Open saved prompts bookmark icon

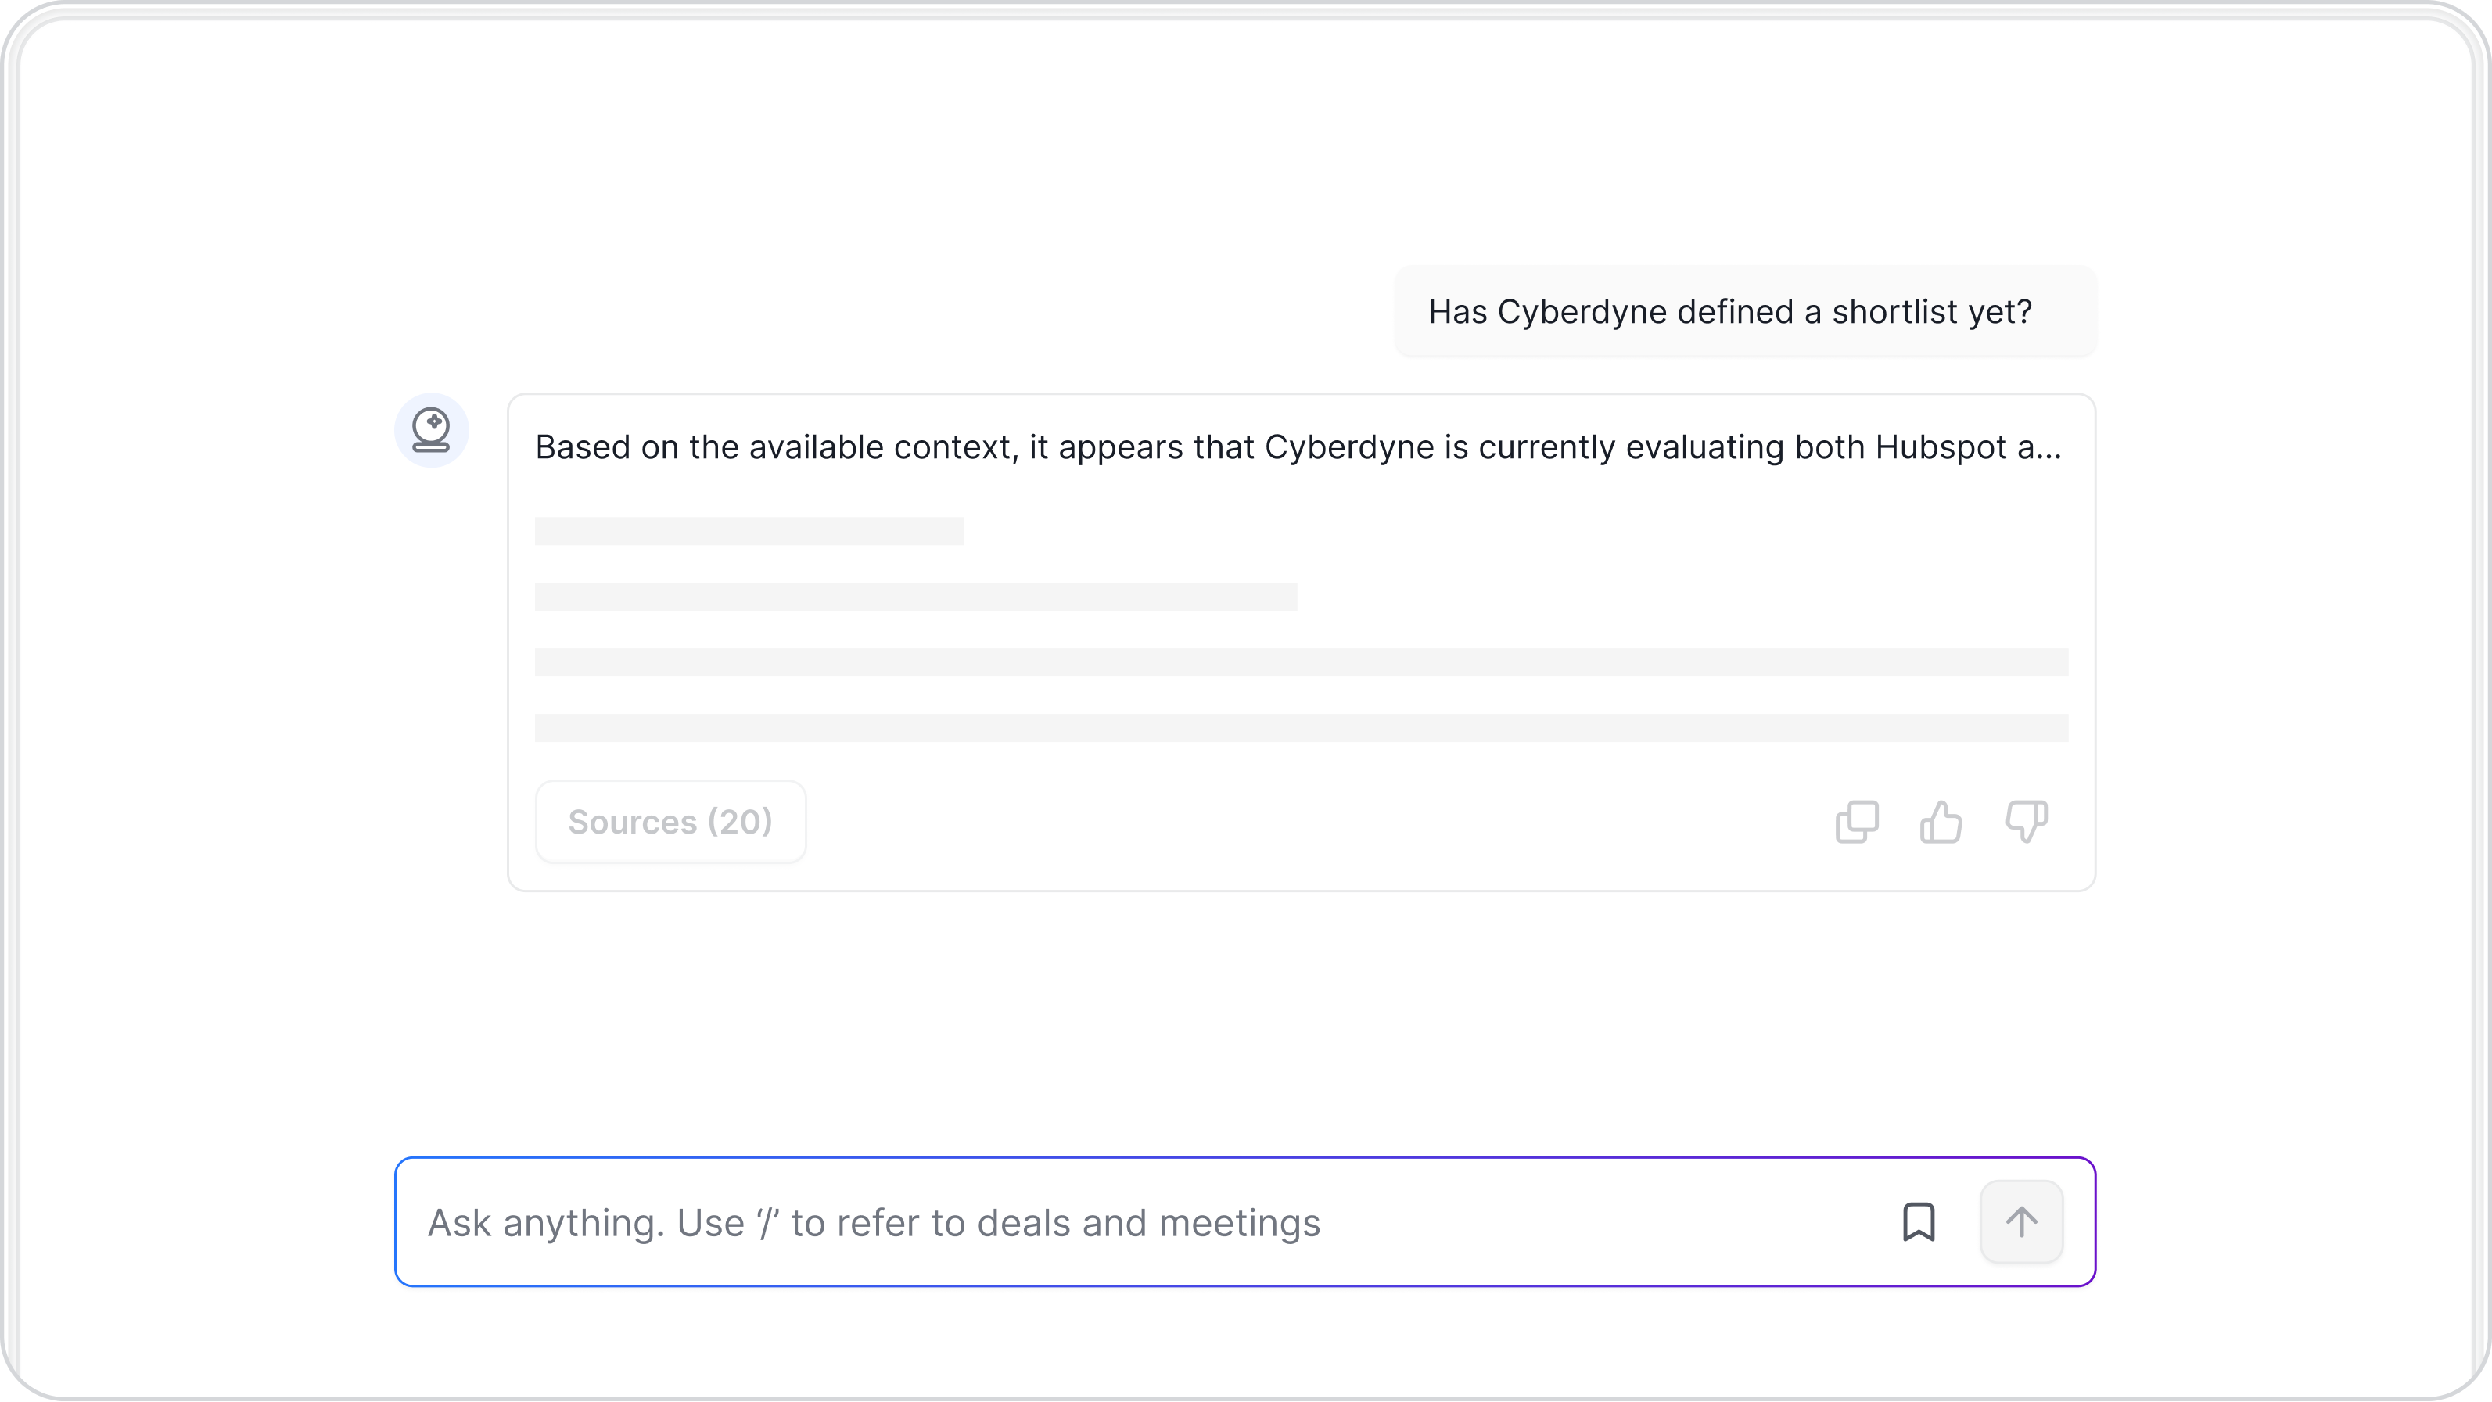(1919, 1222)
